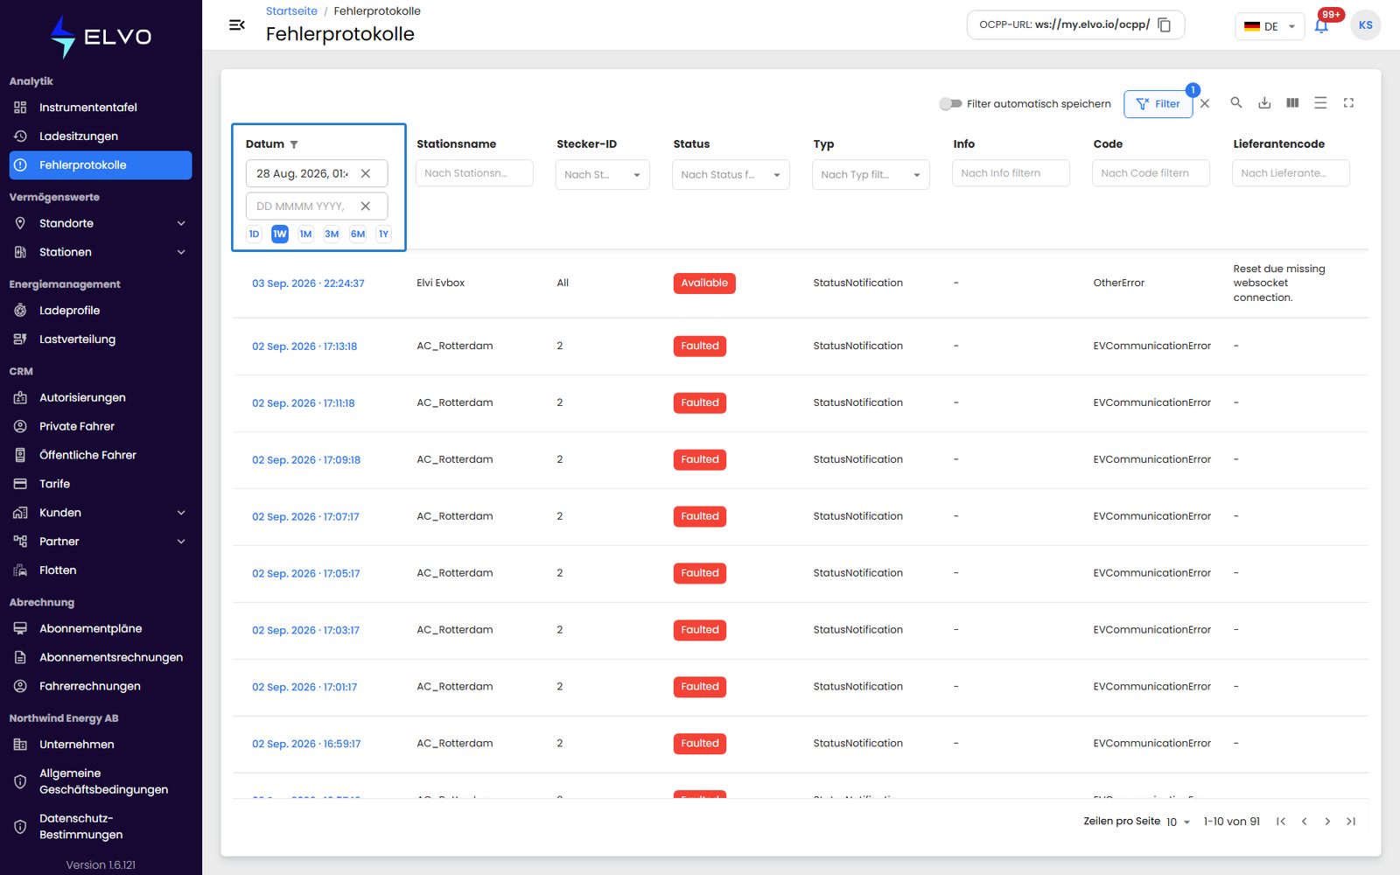Open notifications with the bell icon

click(x=1321, y=25)
